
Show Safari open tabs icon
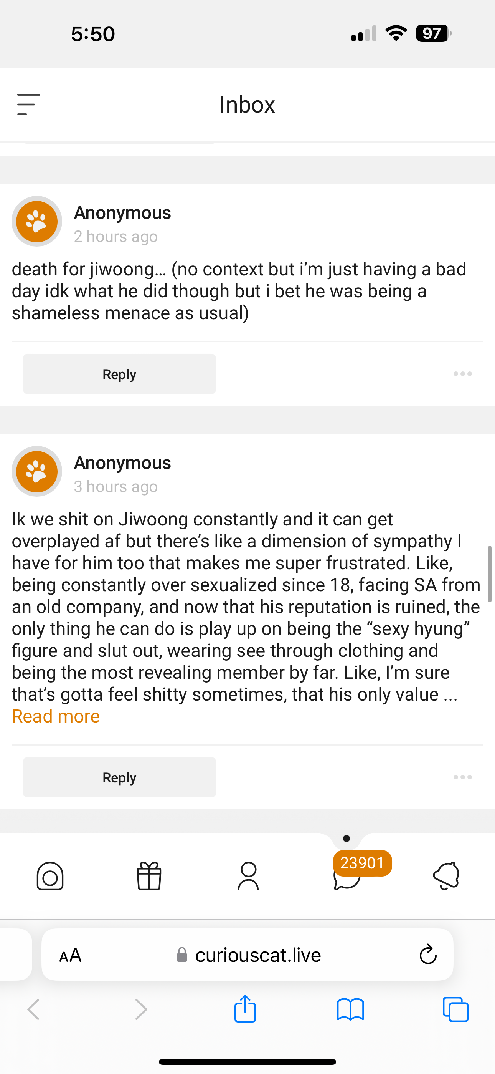(x=455, y=1009)
